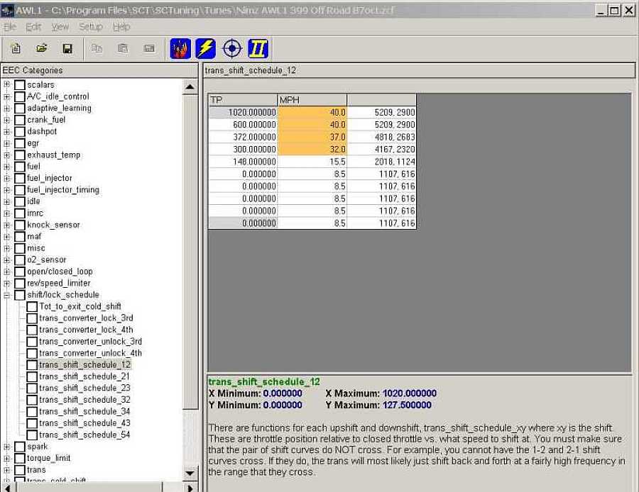The width and height of the screenshot is (639, 492).
Task: Select the exhaust_temp tree item
Action: pyautogui.click(x=54, y=155)
